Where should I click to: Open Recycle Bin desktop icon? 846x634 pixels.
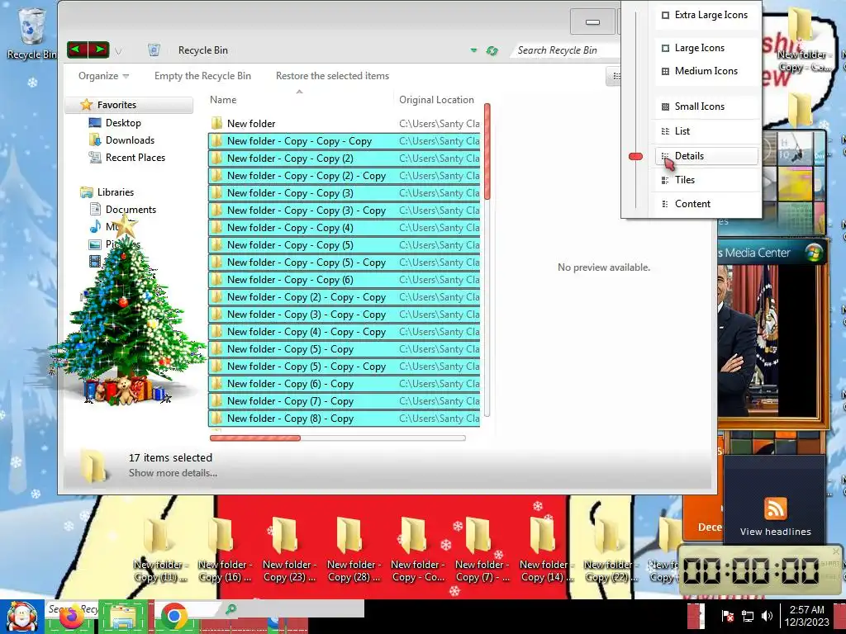[31, 32]
